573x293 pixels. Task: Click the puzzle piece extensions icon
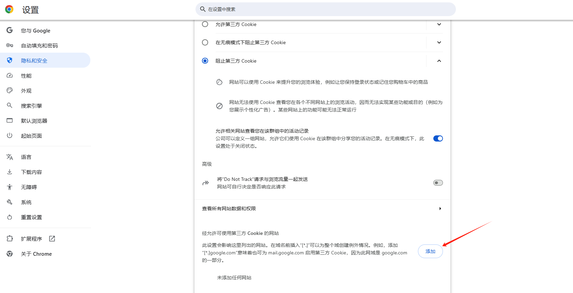click(x=10, y=238)
